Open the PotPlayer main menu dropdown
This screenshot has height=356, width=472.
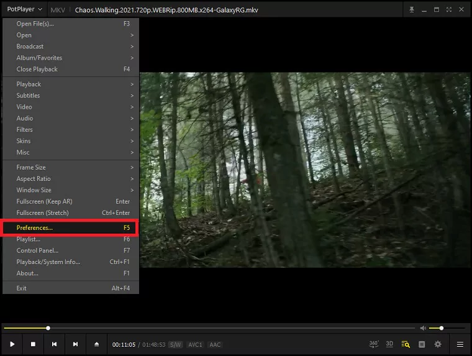tap(25, 9)
